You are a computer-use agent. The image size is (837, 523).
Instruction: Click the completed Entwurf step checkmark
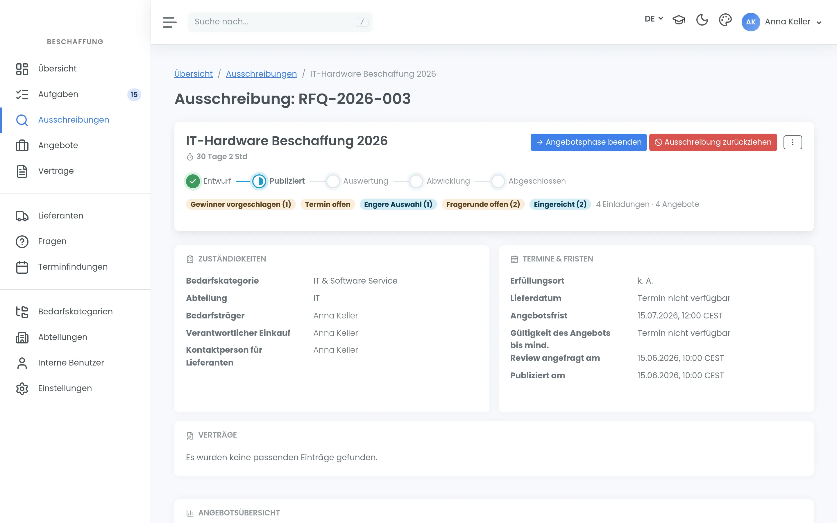tap(193, 181)
